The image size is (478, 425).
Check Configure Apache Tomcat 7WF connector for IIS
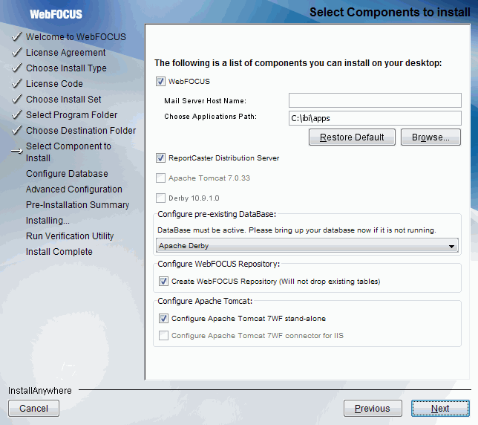point(163,335)
